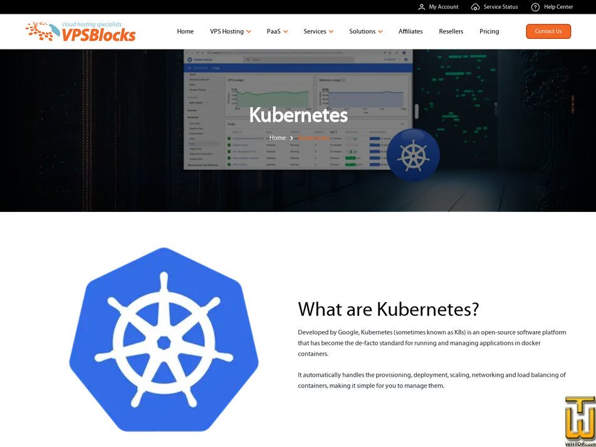Go to the Pricing page

[489, 31]
